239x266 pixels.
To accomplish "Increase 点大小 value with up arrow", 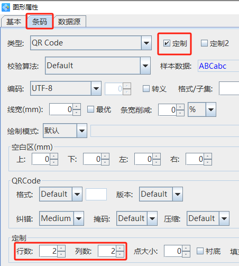I will (x=186, y=248).
